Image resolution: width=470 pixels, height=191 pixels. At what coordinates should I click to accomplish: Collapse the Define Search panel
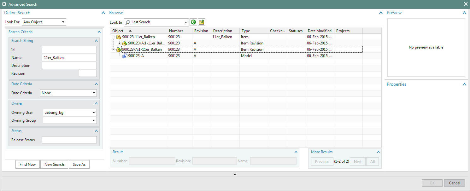point(103,13)
